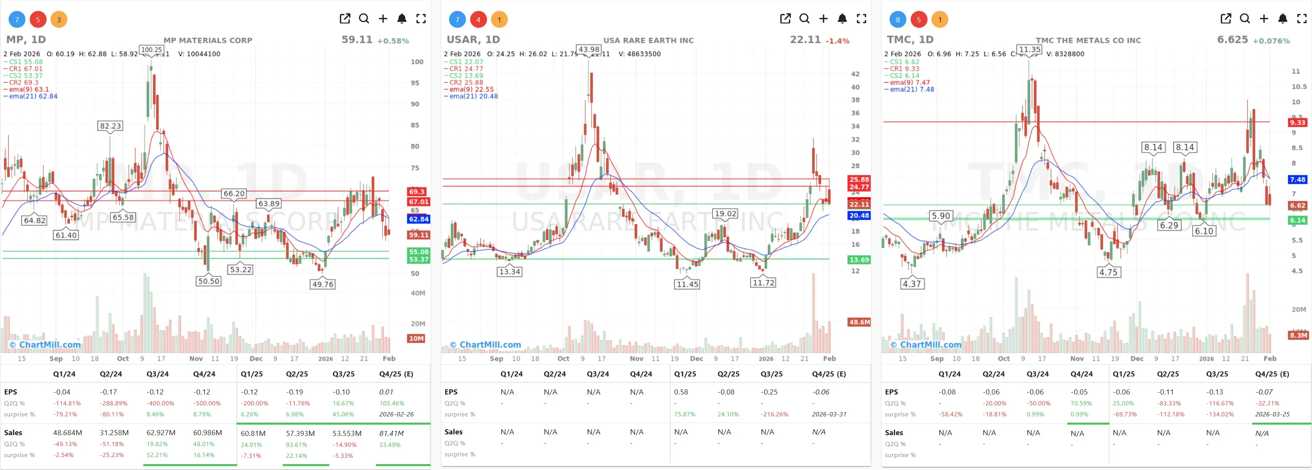Click the bell alert icon on the TMC chart

coord(1283,19)
